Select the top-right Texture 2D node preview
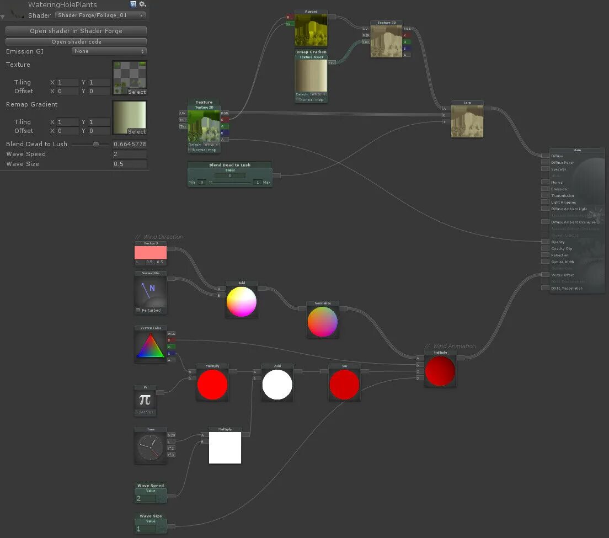Screen dimensions: 609x538 pyautogui.click(x=386, y=41)
